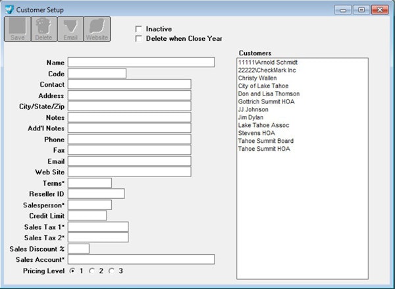Click the Sales Account field
This screenshot has height=289, width=395.
point(141,259)
